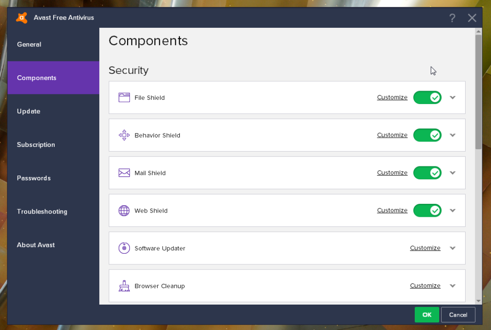Click the File Shield window icon
The width and height of the screenshot is (491, 330).
tap(124, 97)
